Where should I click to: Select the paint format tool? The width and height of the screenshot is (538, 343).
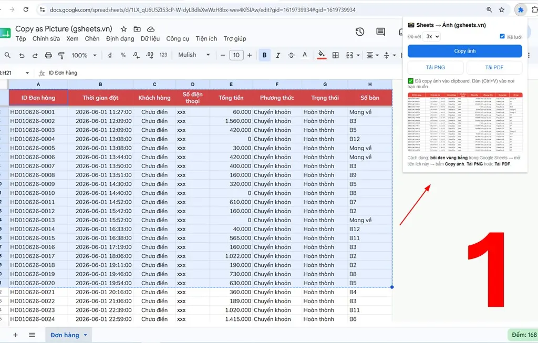tap(61, 55)
